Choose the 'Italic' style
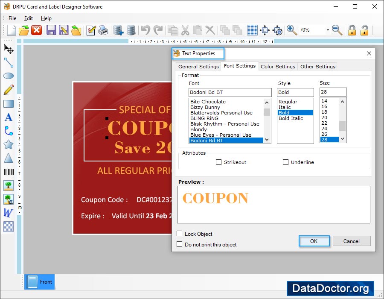 pos(285,107)
